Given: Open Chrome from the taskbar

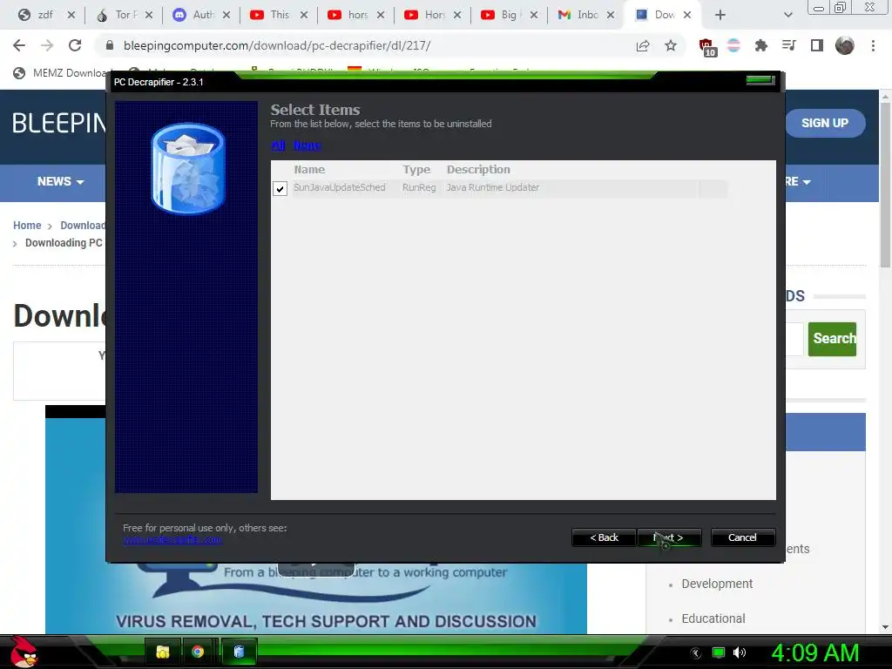Looking at the screenshot, I should click(x=198, y=652).
